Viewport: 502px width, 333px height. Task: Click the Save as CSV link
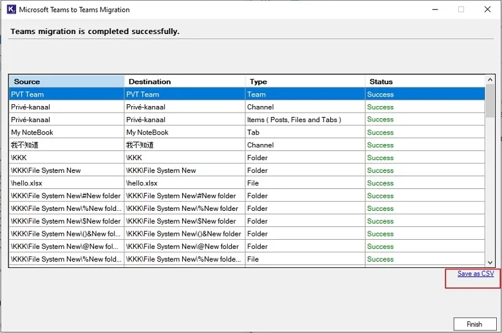[x=476, y=273]
